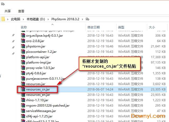This screenshot has width=169, height=122.
Task: Click the pin icon beside phpstorm.jar row
Action: tap(13, 47)
